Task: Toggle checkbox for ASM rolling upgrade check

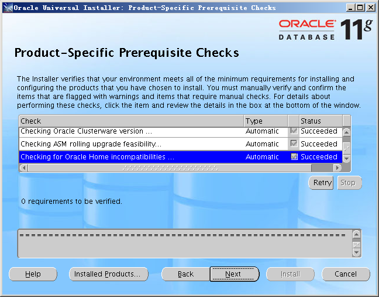Action: point(294,144)
